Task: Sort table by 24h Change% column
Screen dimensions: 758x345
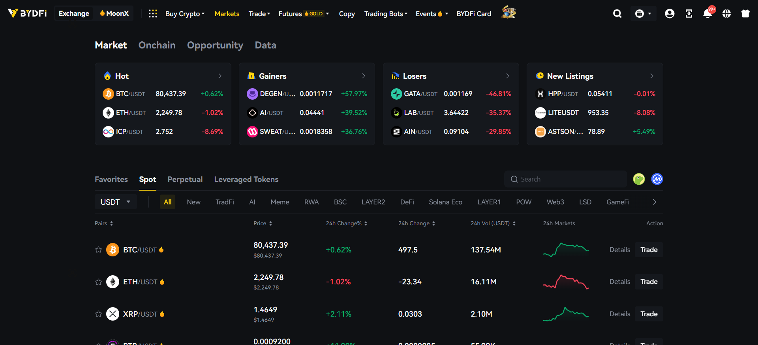Action: click(x=347, y=223)
